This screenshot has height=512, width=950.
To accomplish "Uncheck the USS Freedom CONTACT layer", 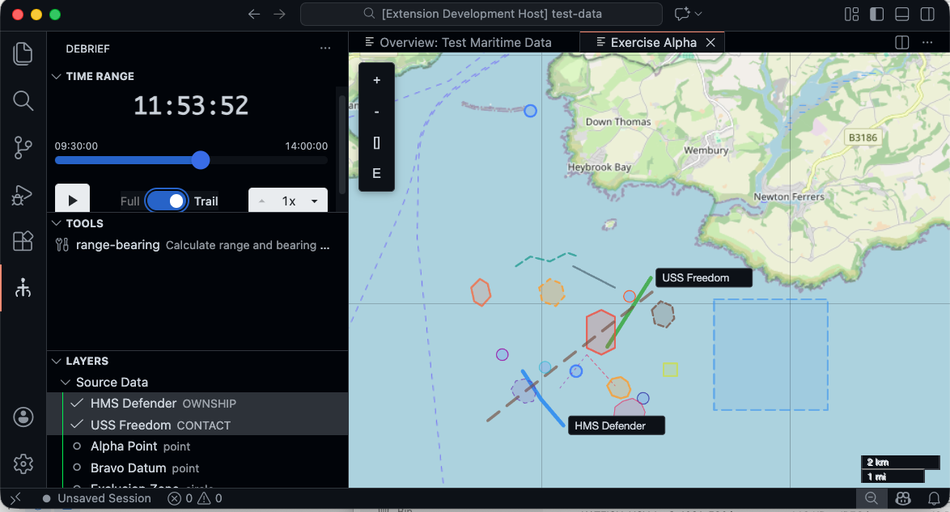I will (x=77, y=425).
